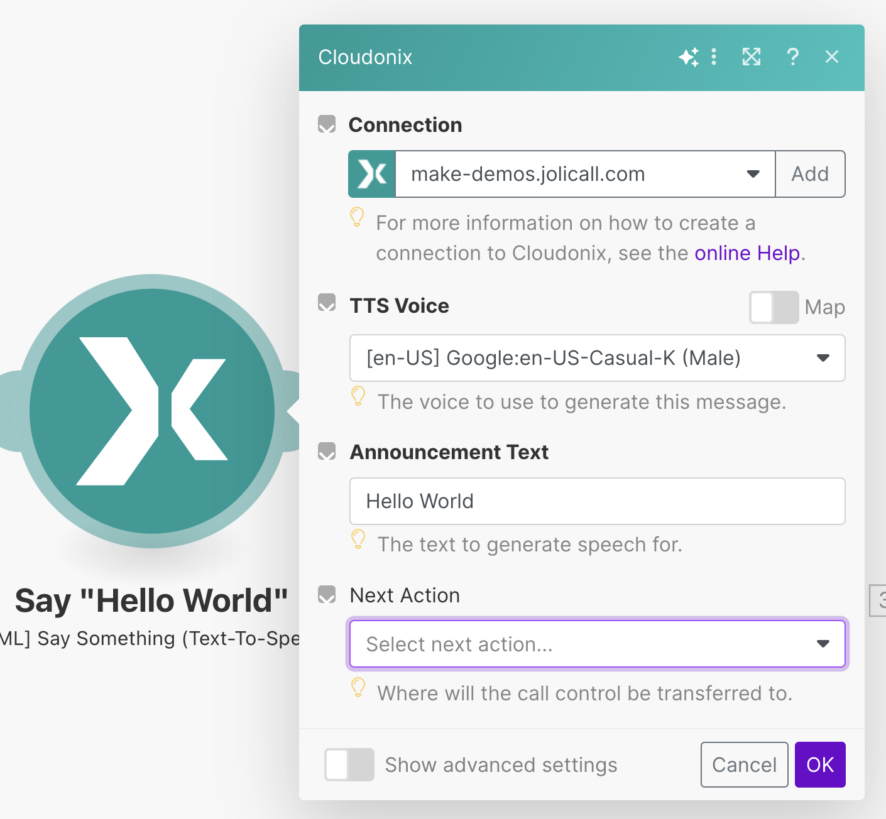Expand the TTS Voice selection dropdown
Image resolution: width=886 pixels, height=819 pixels.
click(x=597, y=358)
